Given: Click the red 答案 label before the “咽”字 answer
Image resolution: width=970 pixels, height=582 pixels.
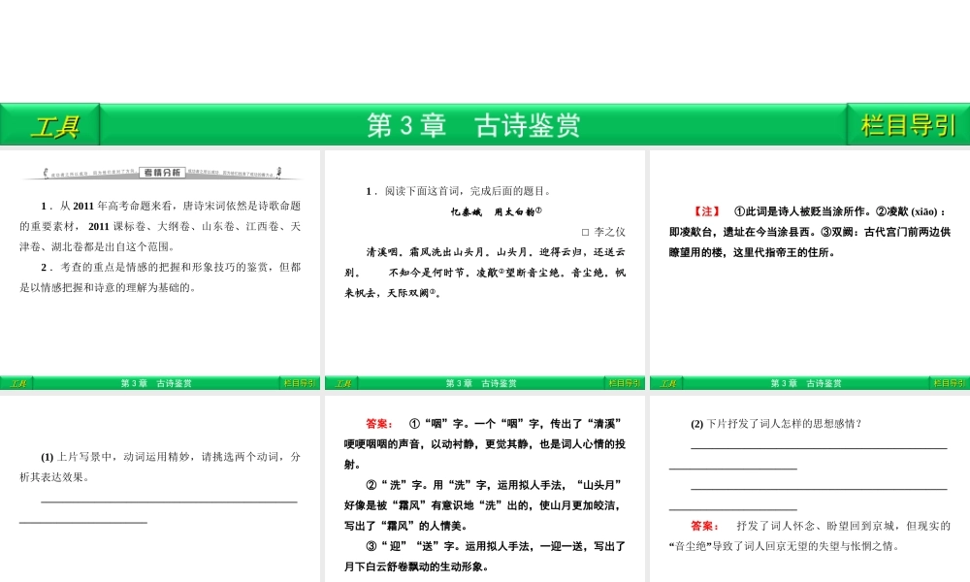Looking at the screenshot, I should pyautogui.click(x=378, y=424).
